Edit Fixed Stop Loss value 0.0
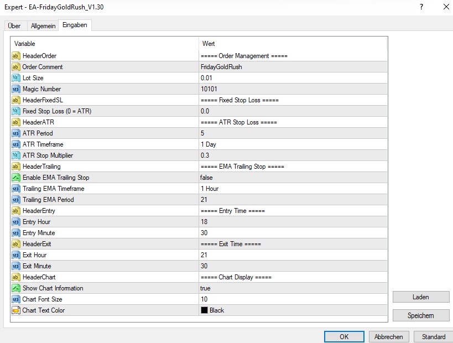Screen dimensions: 453x343 point(293,111)
